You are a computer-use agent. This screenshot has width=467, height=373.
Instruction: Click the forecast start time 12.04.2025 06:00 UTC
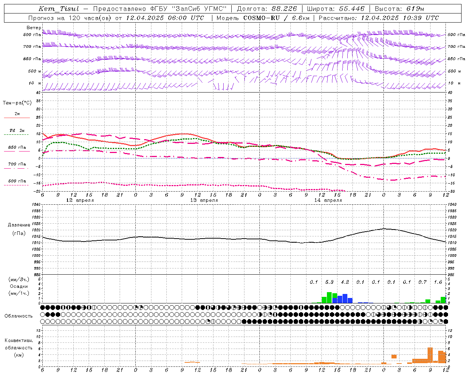click(x=165, y=18)
